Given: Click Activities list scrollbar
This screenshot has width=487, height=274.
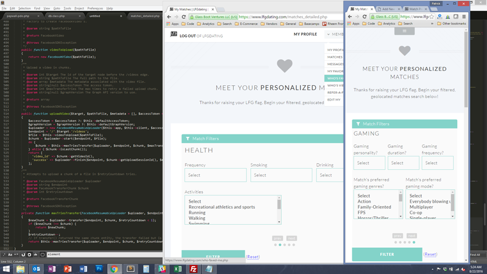Looking at the screenshot, I should coord(279,209).
